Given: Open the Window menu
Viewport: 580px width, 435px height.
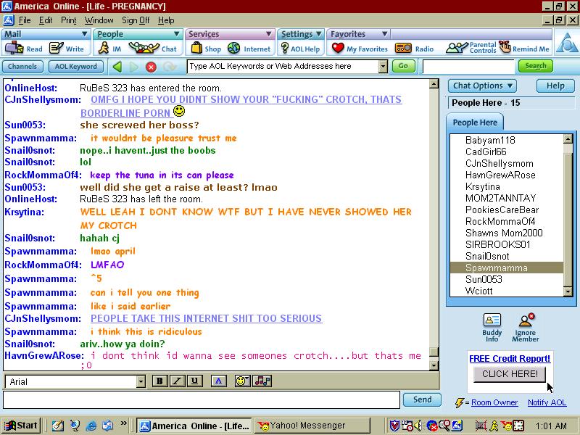Looking at the screenshot, I should [99, 20].
